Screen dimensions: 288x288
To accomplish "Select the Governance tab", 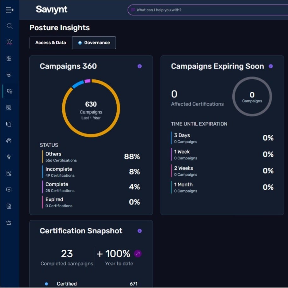I will coord(94,43).
